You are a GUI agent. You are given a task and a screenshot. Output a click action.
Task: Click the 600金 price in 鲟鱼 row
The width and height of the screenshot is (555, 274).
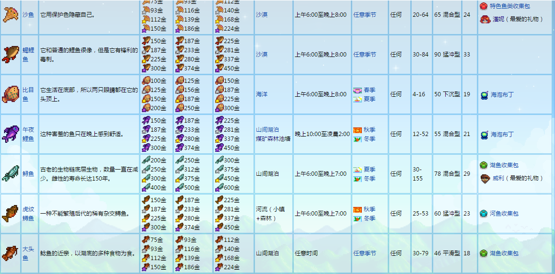[232, 187]
